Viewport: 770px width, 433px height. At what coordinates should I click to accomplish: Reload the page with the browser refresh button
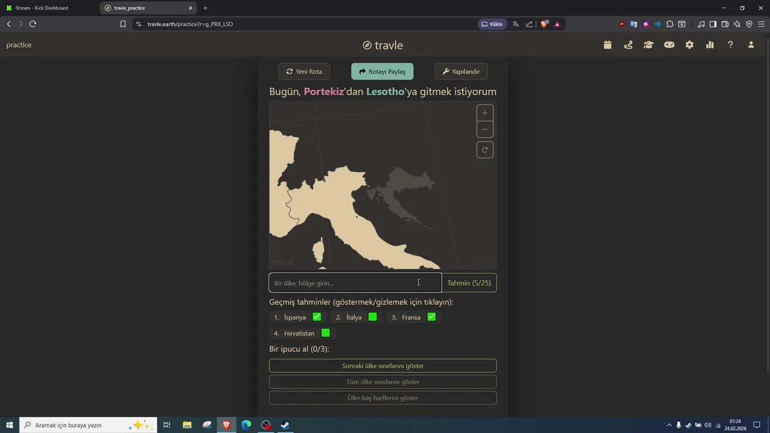coord(32,24)
